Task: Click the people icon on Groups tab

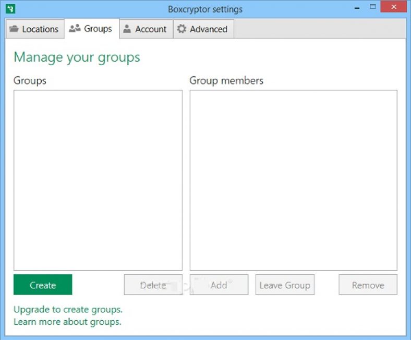Action: coord(75,29)
